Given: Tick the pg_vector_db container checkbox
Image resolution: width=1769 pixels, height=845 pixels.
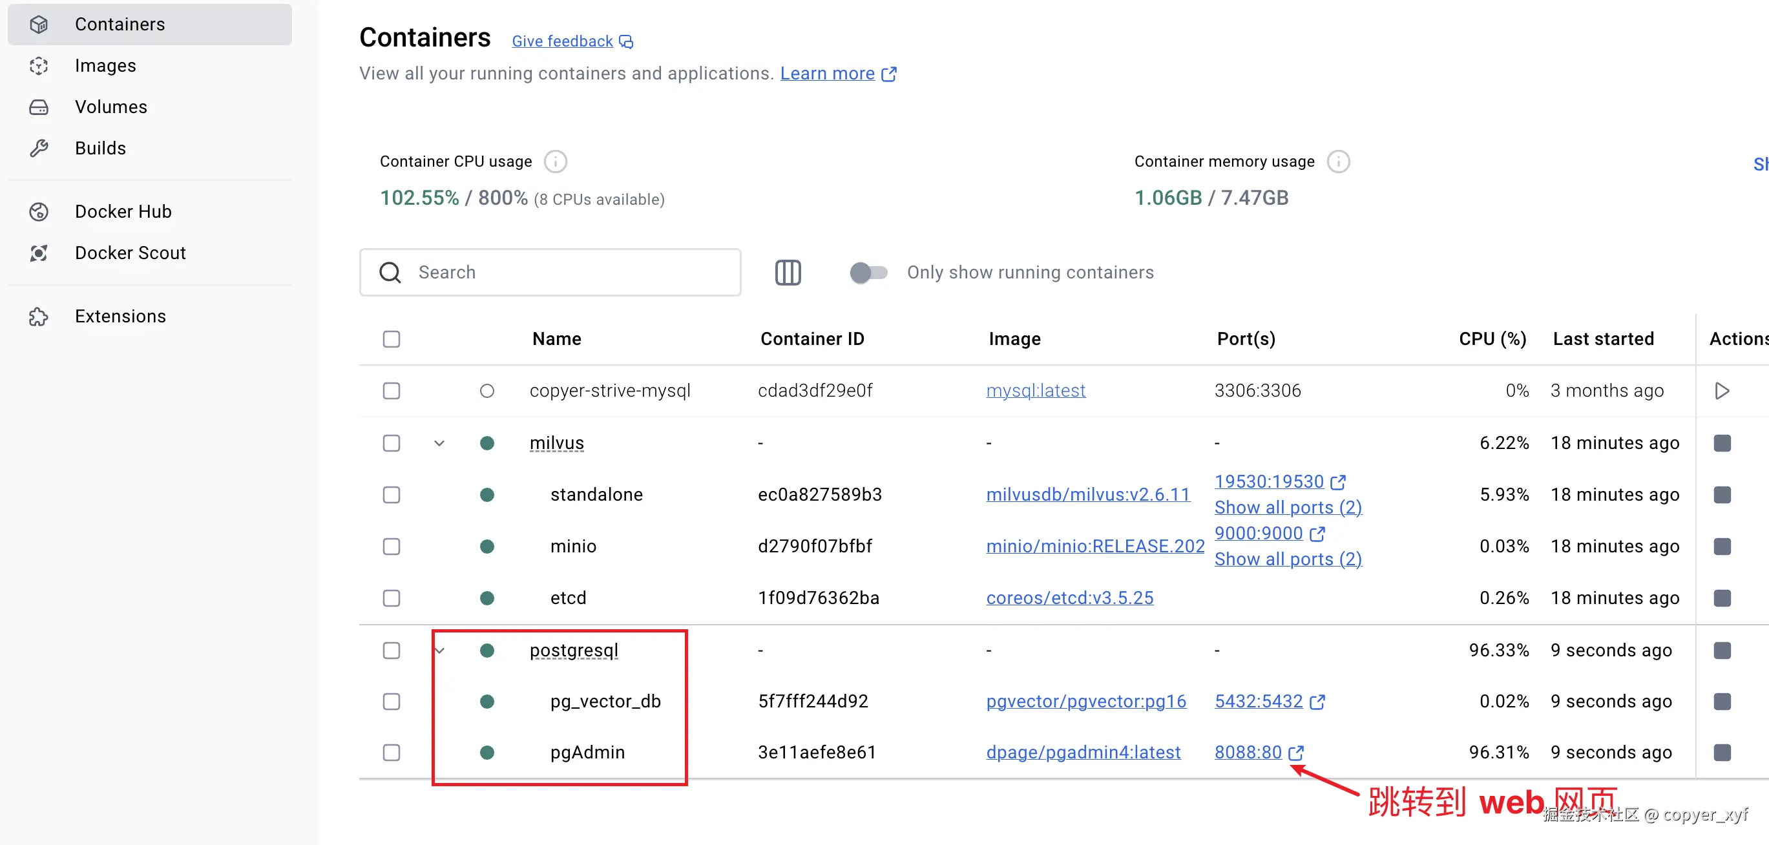Looking at the screenshot, I should coord(392,701).
